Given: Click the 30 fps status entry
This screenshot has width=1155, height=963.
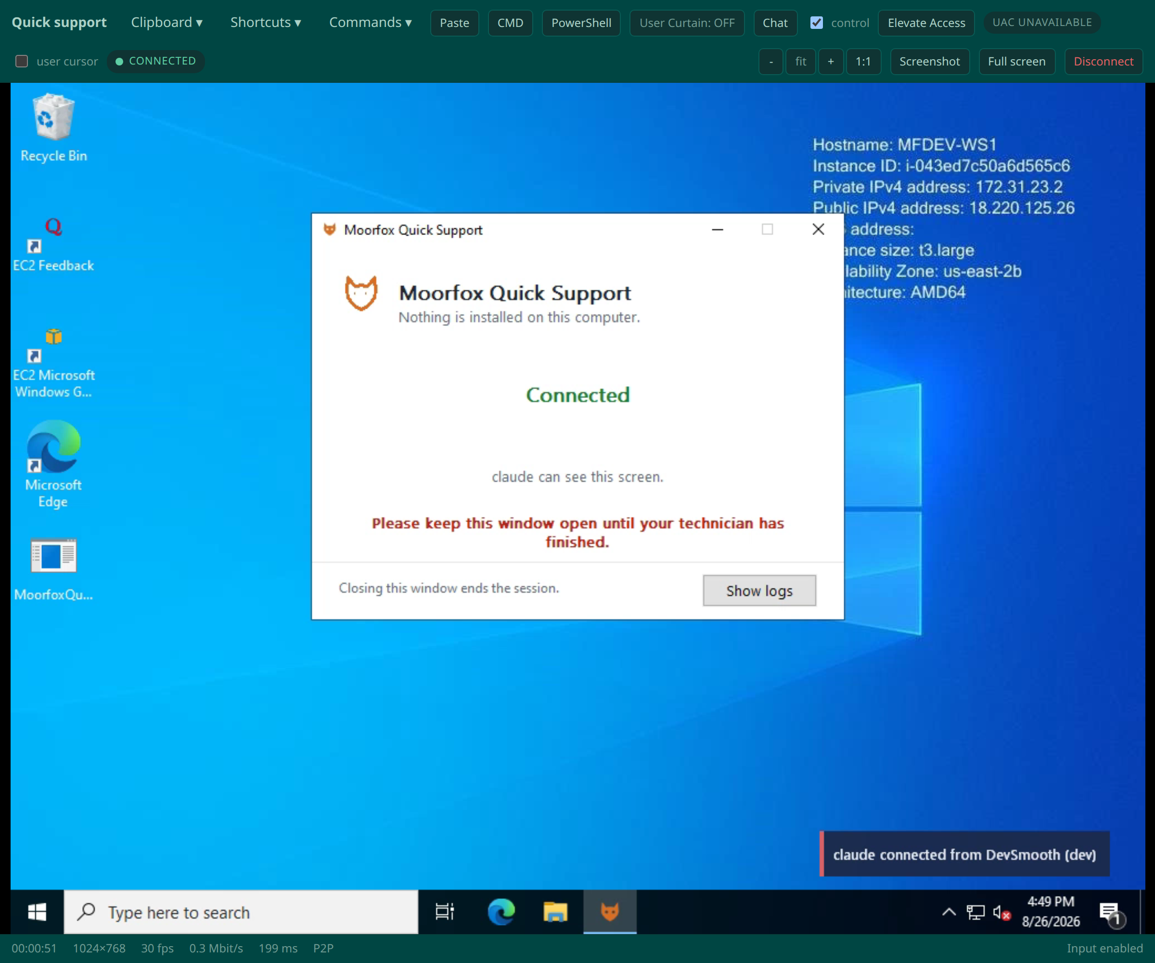Looking at the screenshot, I should [157, 948].
